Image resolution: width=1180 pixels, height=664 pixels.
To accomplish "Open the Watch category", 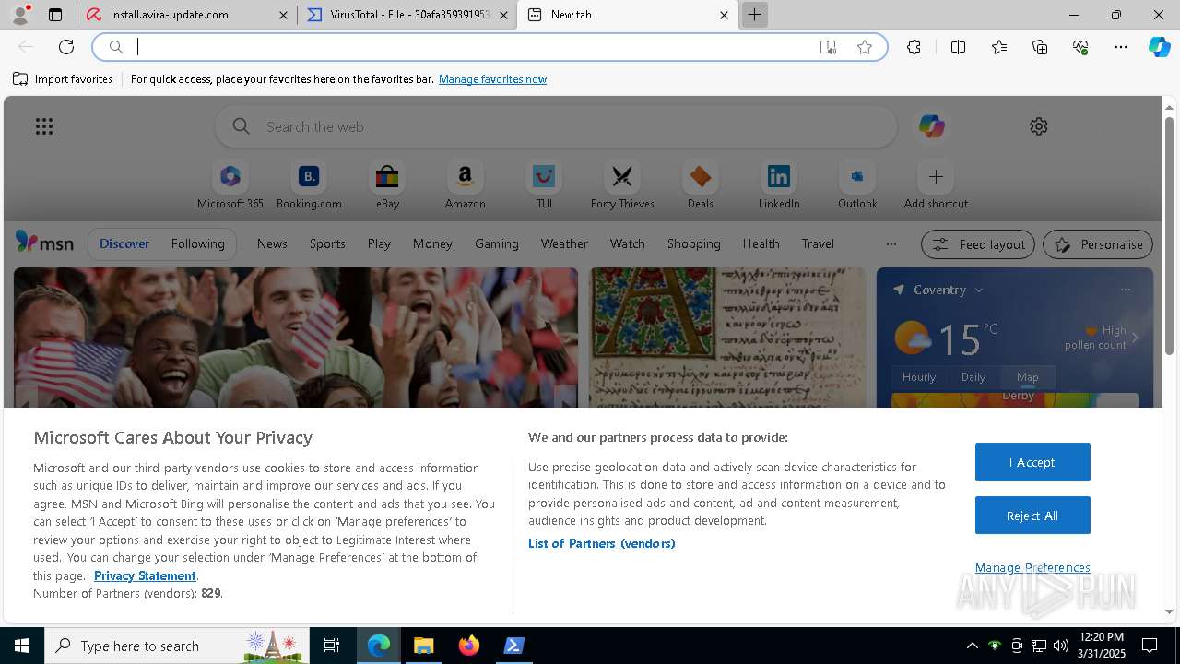I will (x=628, y=243).
